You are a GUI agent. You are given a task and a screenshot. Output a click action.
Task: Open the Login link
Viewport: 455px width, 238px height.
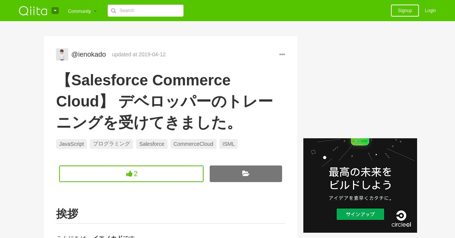tap(430, 11)
